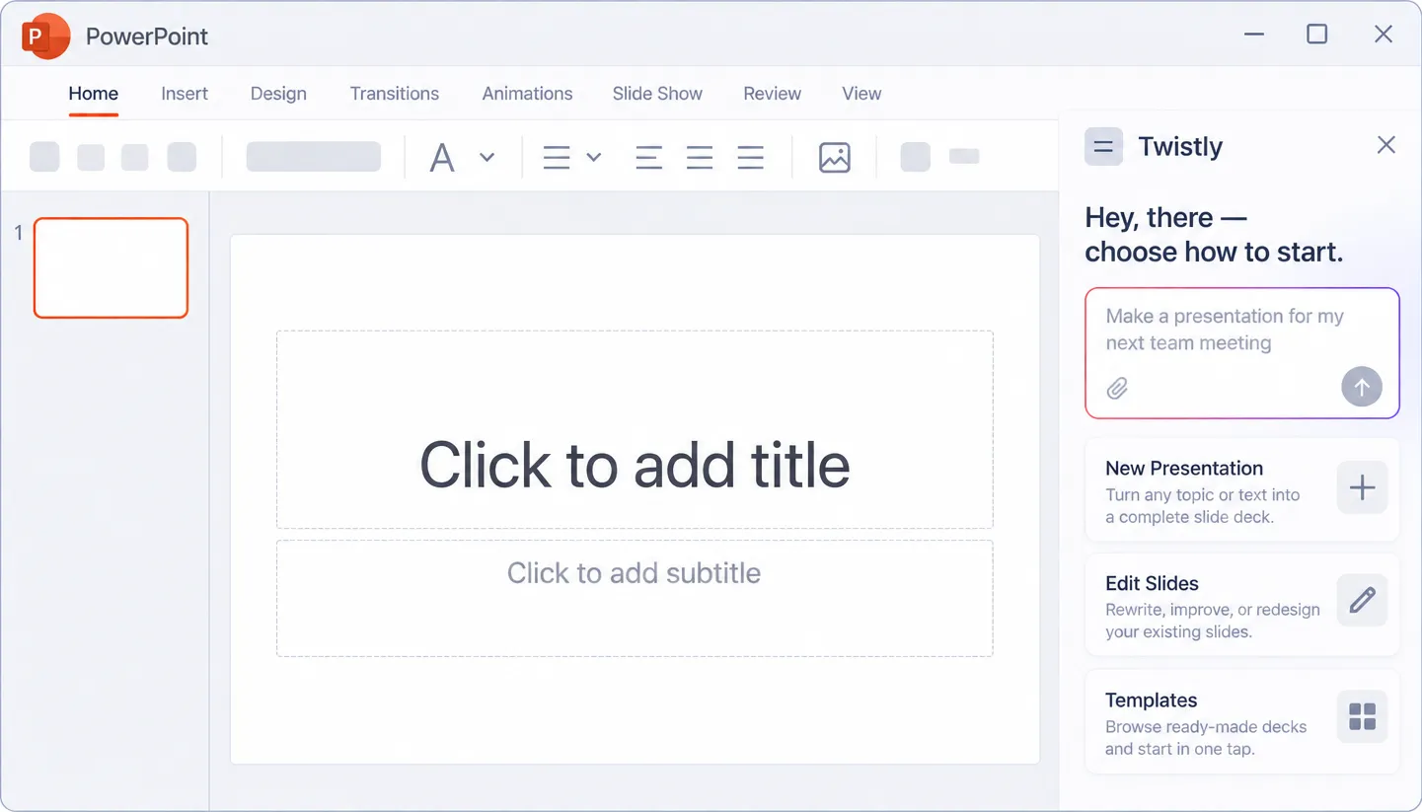Viewport: 1422px width, 812px height.
Task: Click the pencil icon on Edit Slides
Action: (x=1362, y=600)
